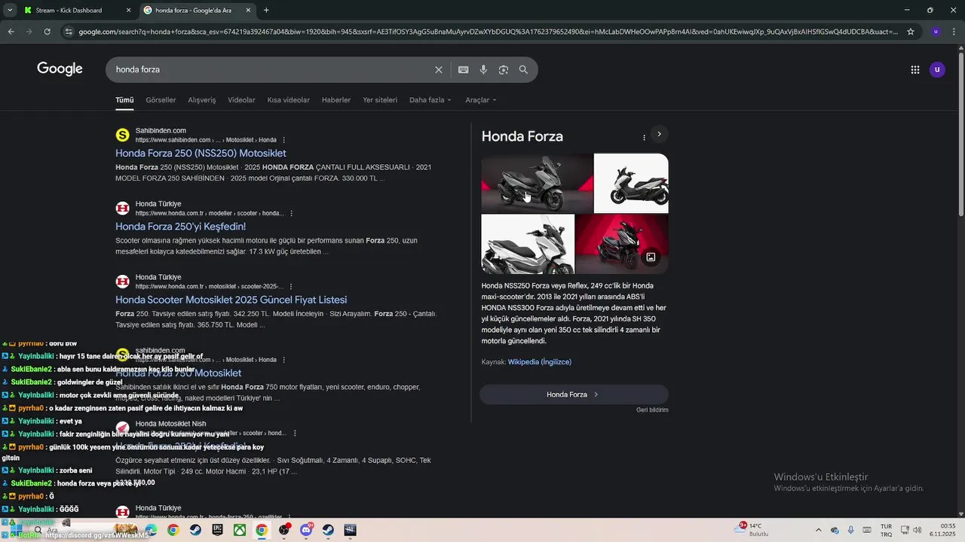965x542 pixels.
Task: Click the Google logo
Action: click(x=60, y=69)
